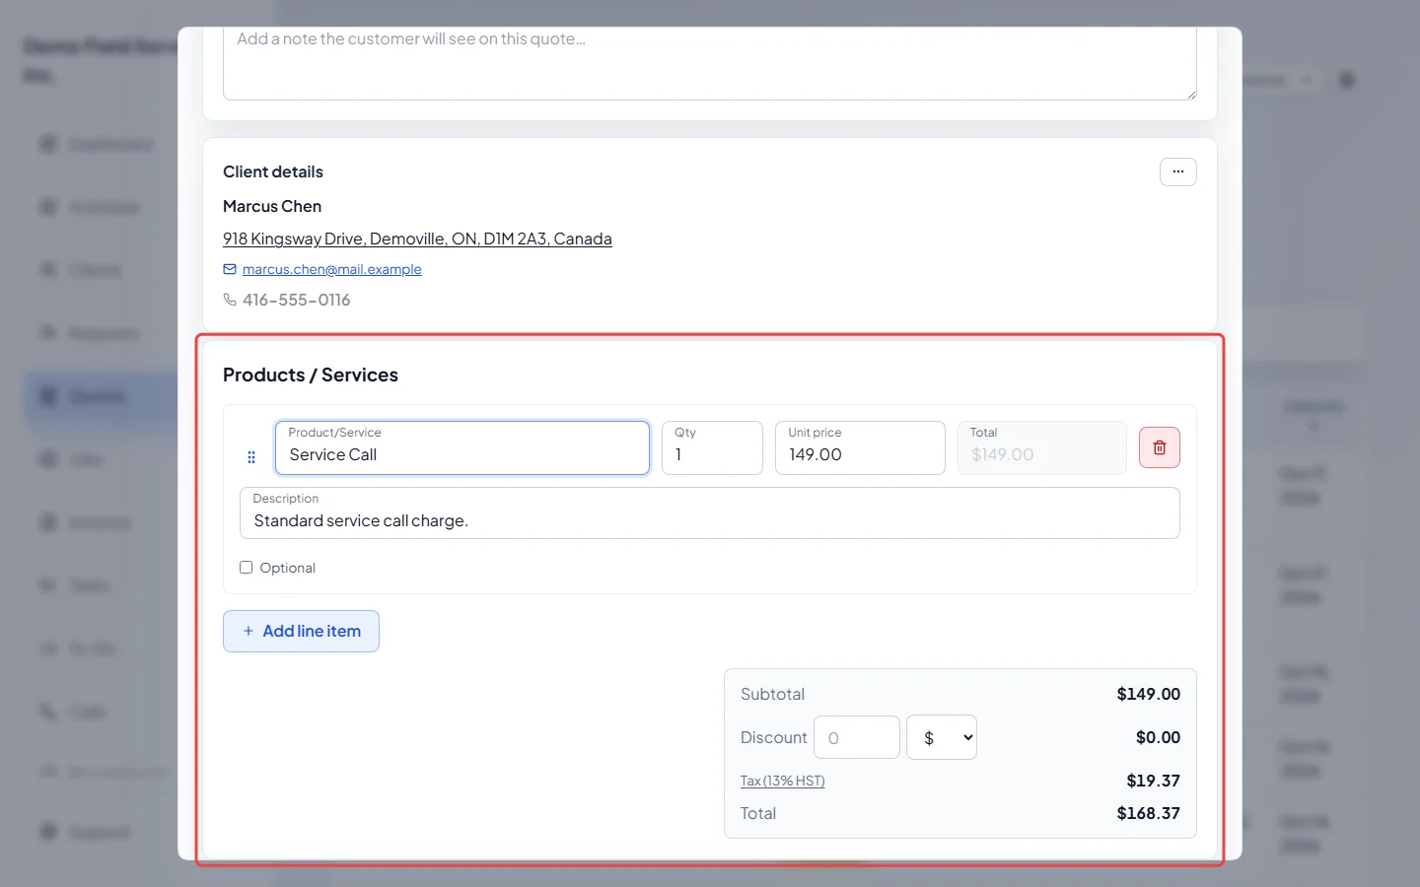Click the Add line item button
1420x887 pixels.
[301, 631]
